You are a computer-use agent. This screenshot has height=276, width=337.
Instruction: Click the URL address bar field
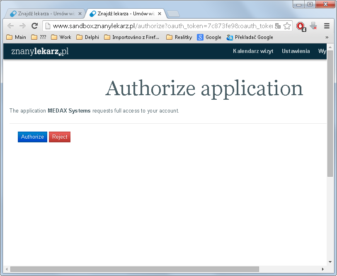click(x=159, y=26)
